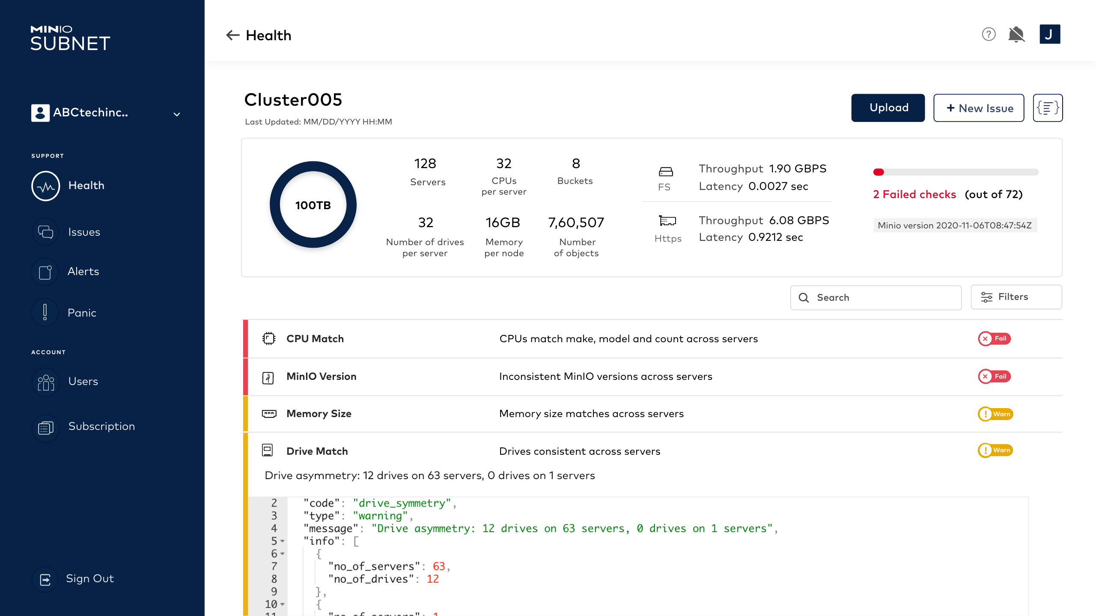Open Alerts in the sidebar menu
The image size is (1096, 616).
pos(83,271)
